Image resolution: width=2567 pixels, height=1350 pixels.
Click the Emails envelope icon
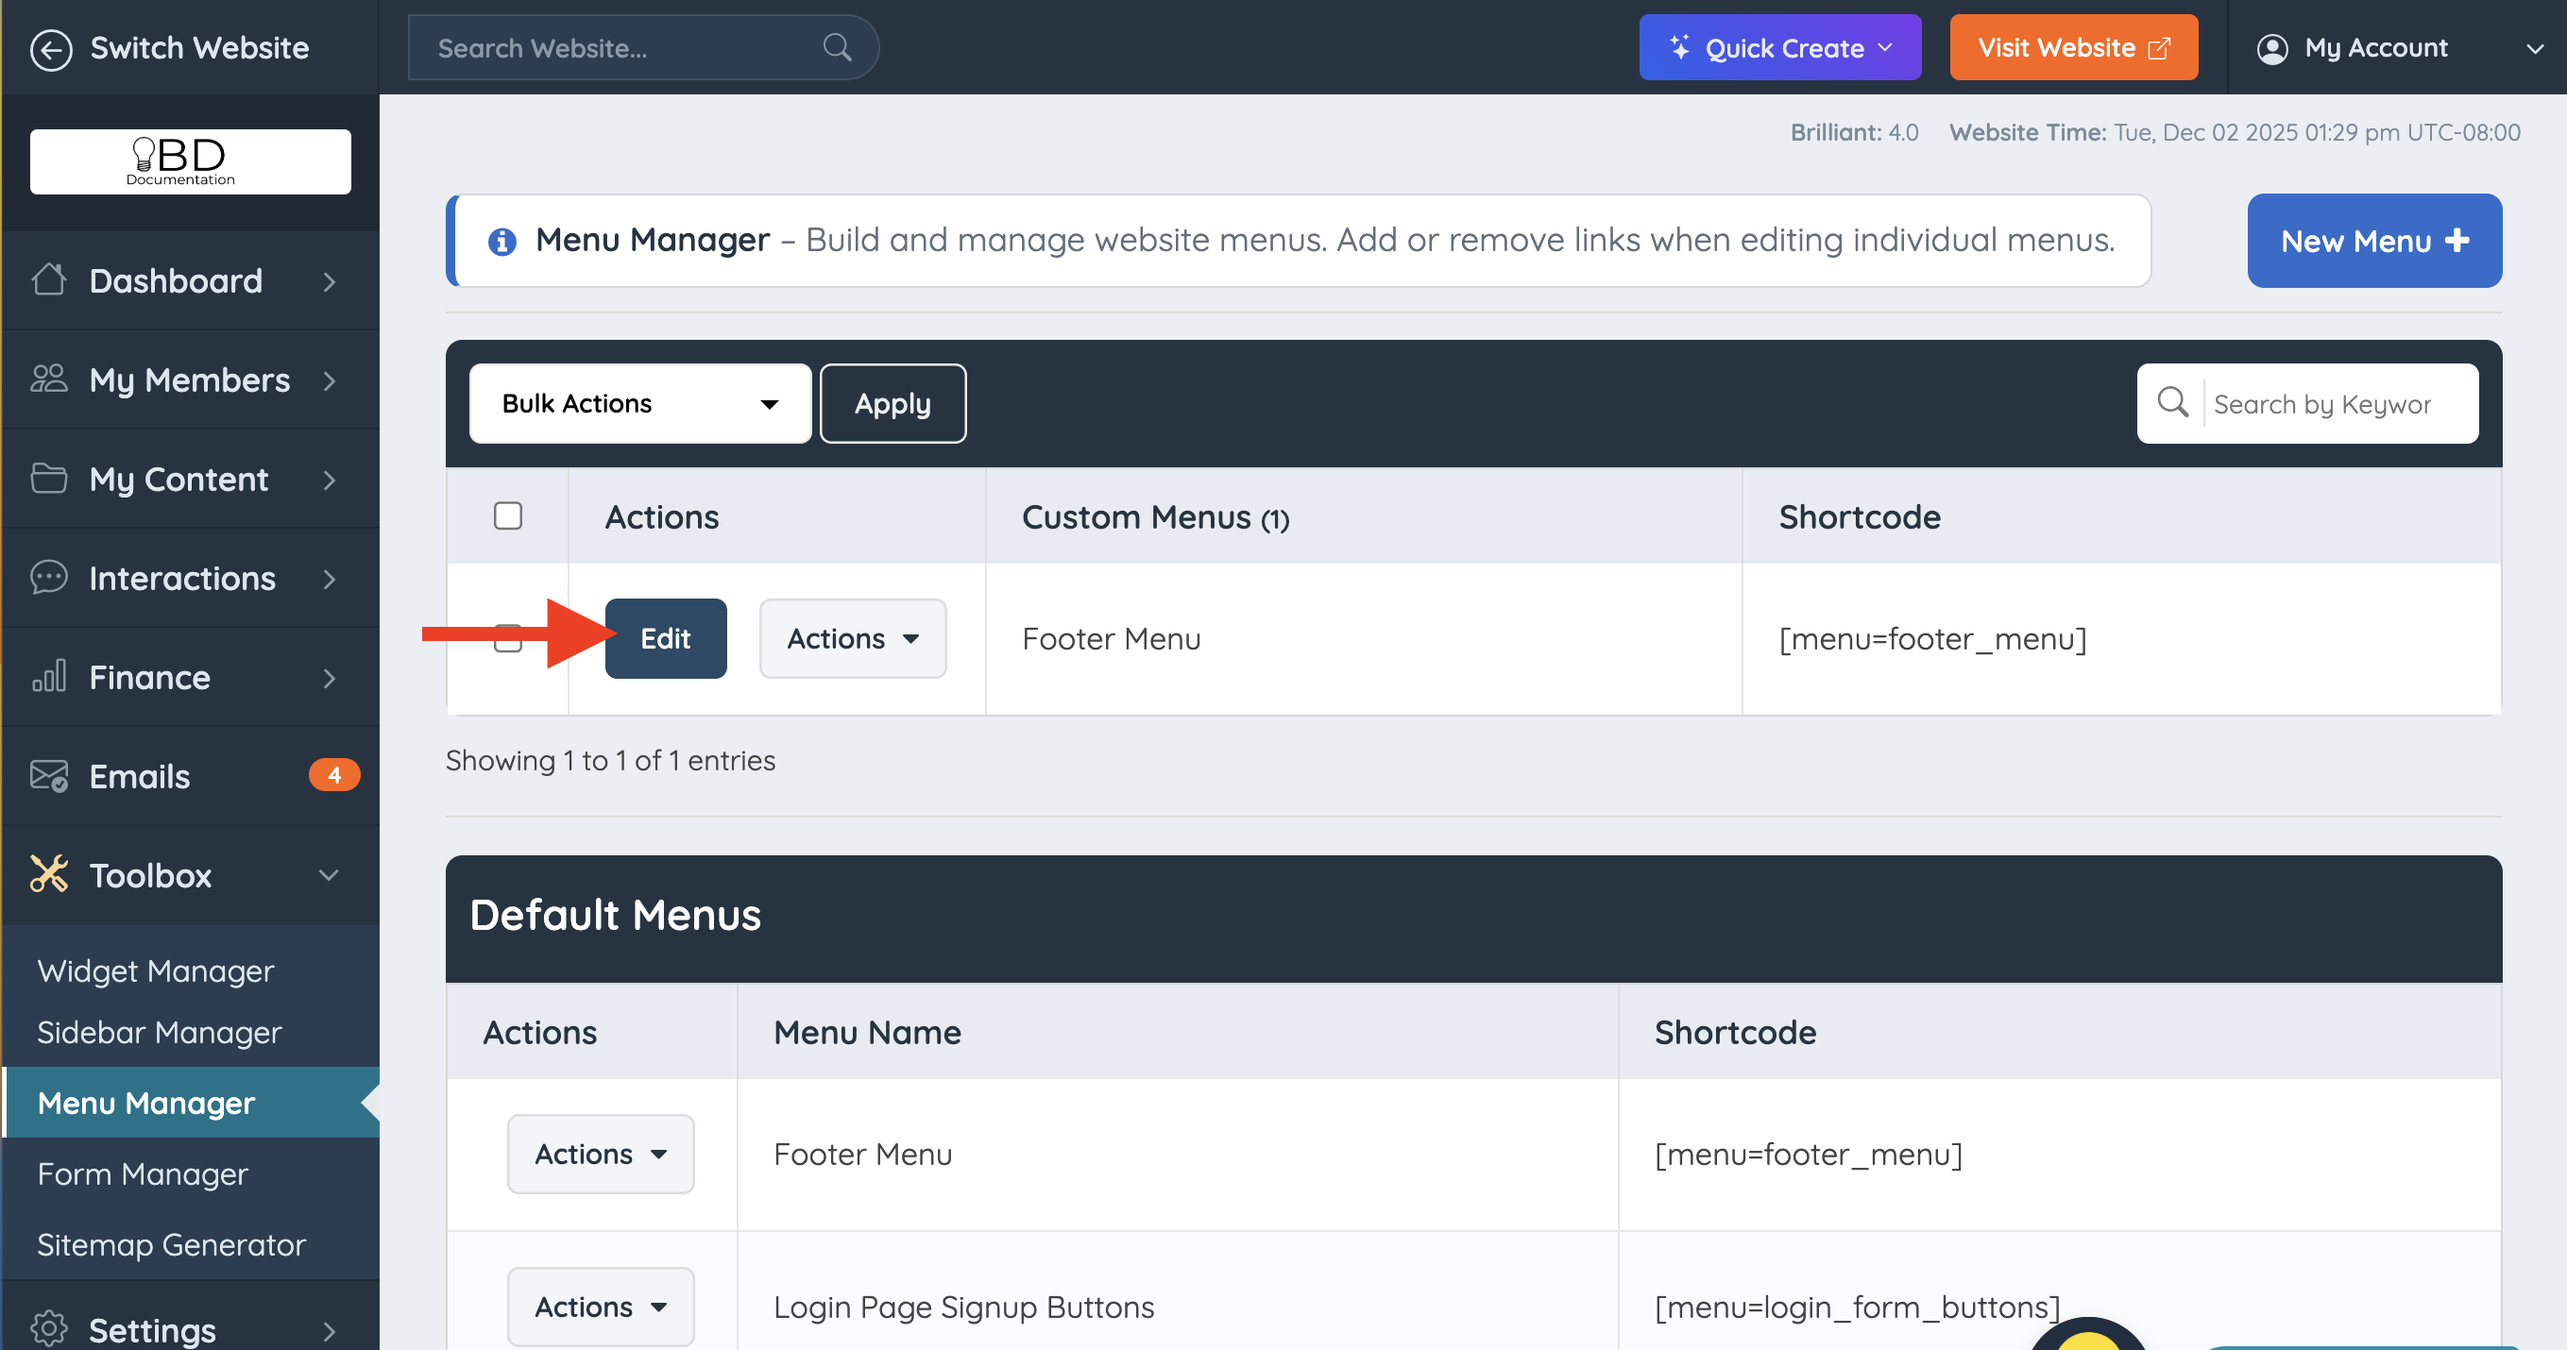49,775
